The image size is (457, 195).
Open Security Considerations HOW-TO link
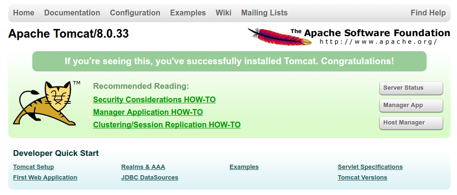154,100
